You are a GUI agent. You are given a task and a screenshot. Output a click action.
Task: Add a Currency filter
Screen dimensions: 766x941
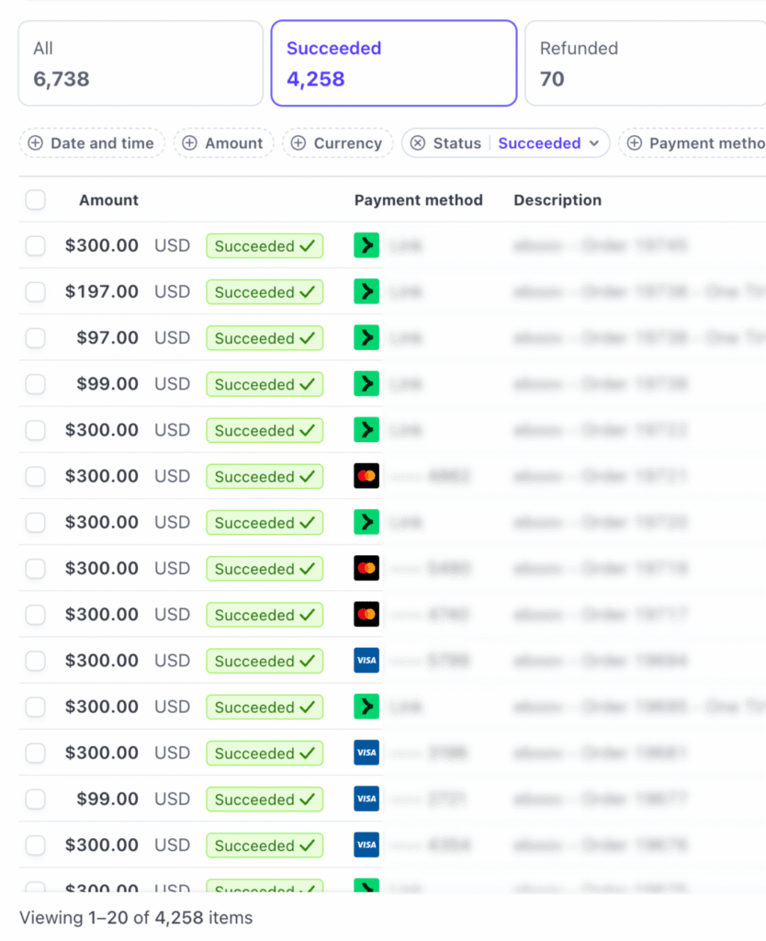347,143
